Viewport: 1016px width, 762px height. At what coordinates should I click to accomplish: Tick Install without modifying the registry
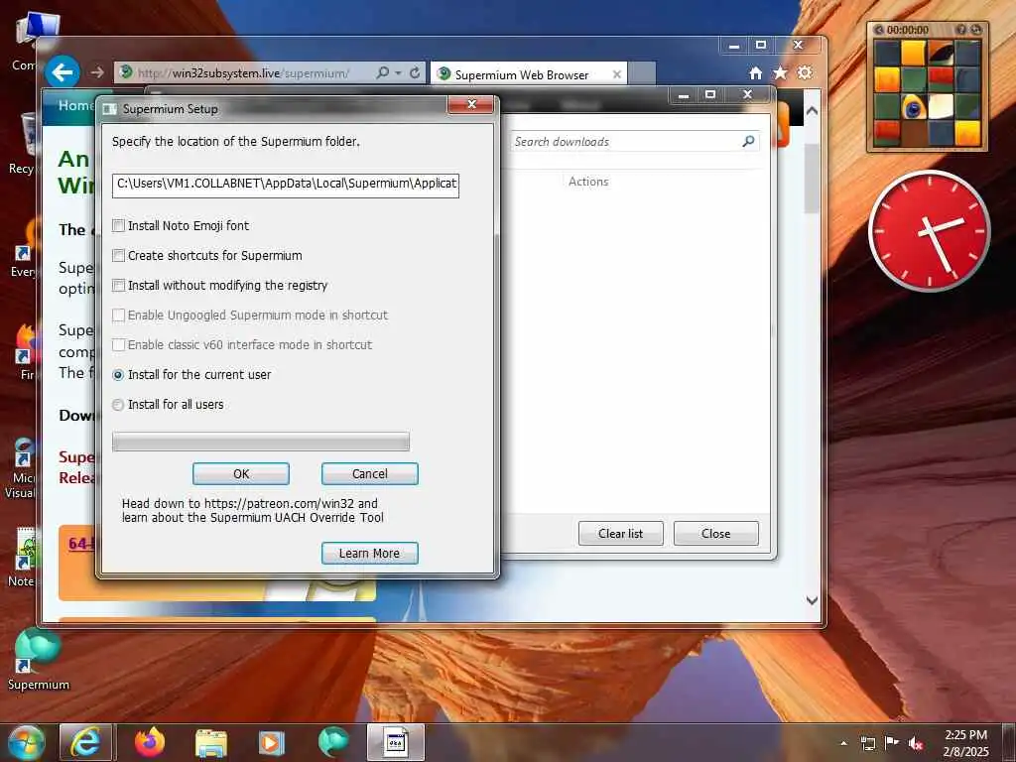(118, 285)
